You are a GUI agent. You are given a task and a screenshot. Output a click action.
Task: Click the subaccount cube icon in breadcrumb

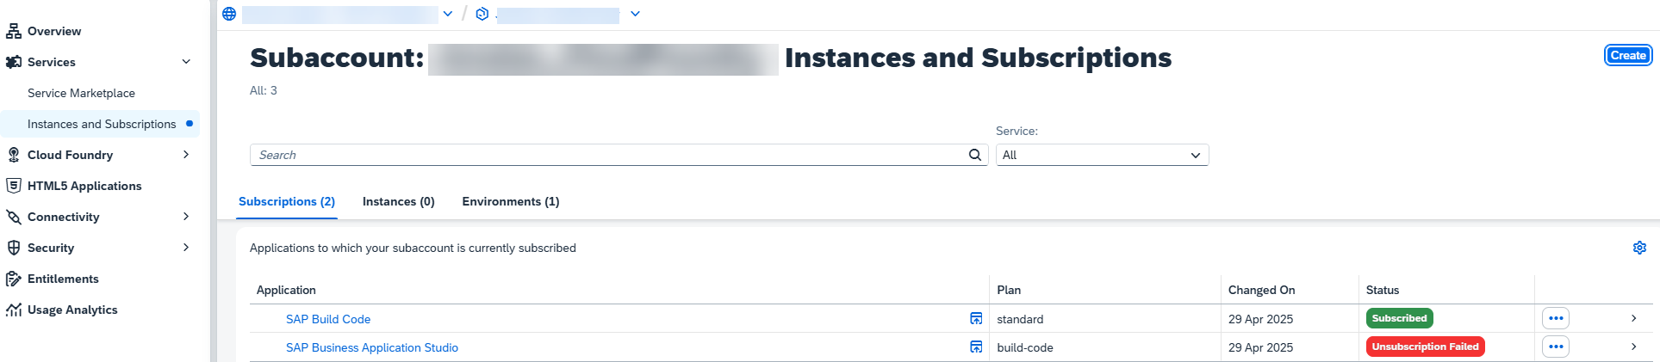[x=482, y=14]
